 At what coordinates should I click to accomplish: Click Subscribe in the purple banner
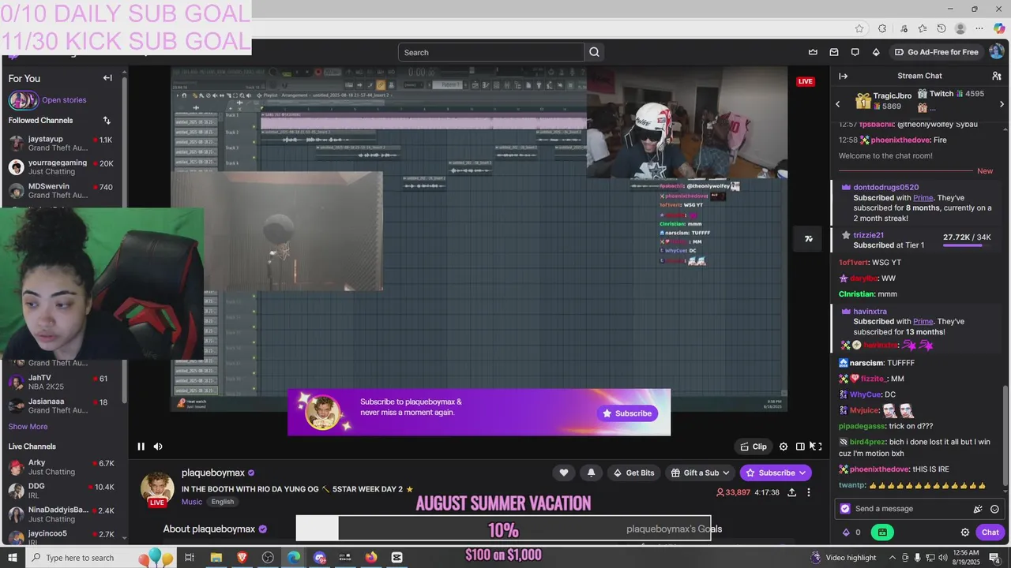(x=627, y=413)
